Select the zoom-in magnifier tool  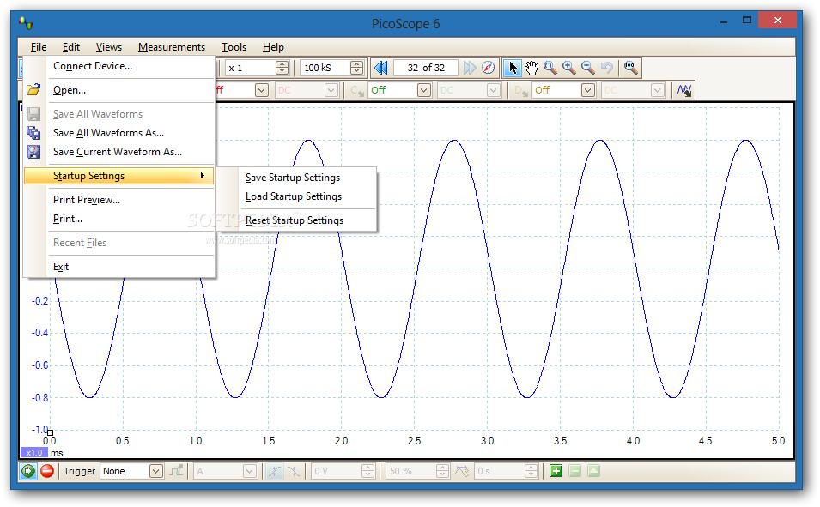pyautogui.click(x=569, y=68)
